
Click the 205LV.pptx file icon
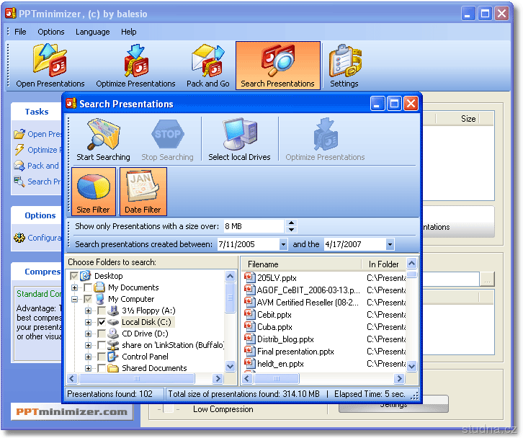249,277
